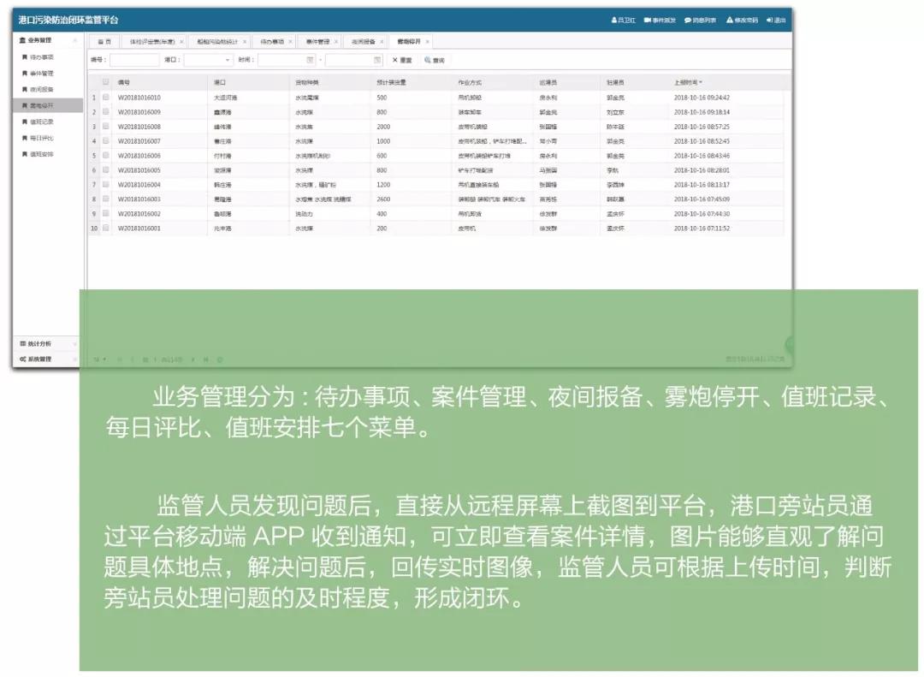Open the calendar picker for the end time
The image size is (924, 677).
(x=377, y=60)
